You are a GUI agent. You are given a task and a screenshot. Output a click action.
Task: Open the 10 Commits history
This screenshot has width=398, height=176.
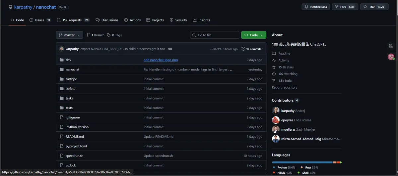point(251,49)
